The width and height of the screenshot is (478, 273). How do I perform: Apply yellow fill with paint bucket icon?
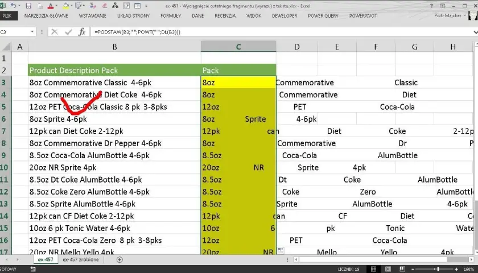[x=66, y=6]
